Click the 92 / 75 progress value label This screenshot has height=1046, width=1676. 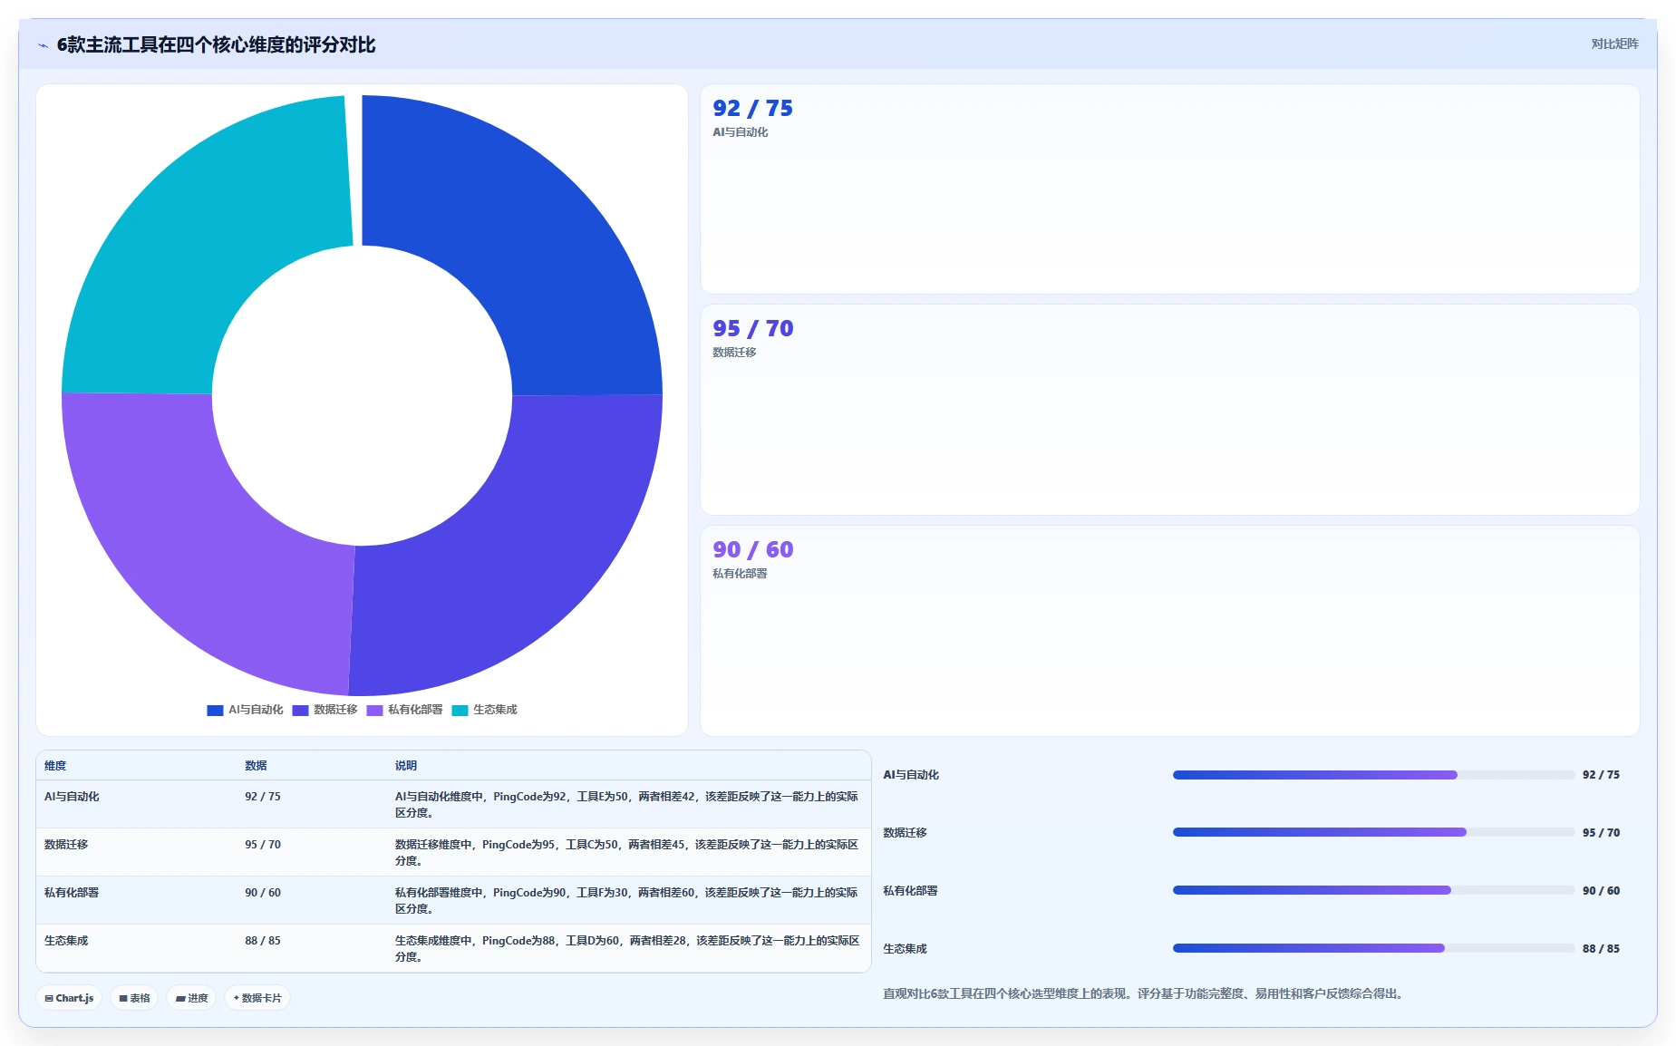pyautogui.click(x=1601, y=775)
